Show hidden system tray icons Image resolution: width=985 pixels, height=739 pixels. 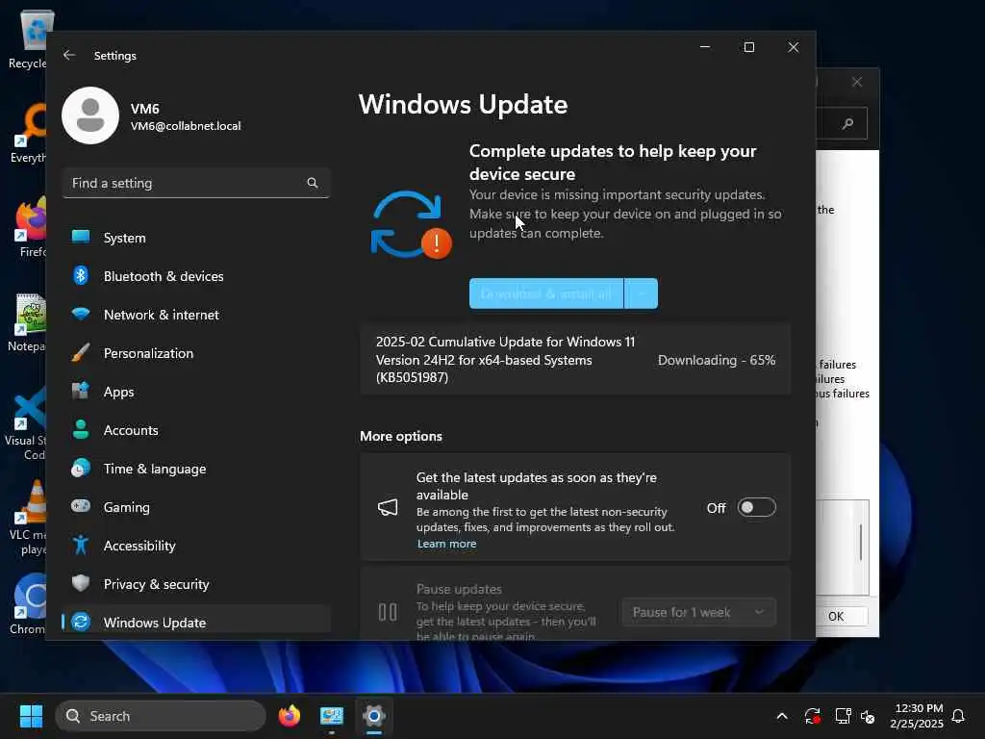pyautogui.click(x=782, y=716)
